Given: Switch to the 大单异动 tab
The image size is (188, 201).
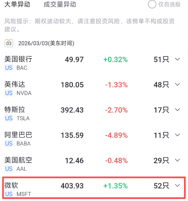Looking at the screenshot, I should tap(17, 4).
